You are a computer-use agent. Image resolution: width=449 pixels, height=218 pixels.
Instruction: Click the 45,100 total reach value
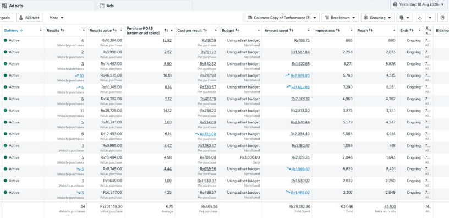point(390,206)
